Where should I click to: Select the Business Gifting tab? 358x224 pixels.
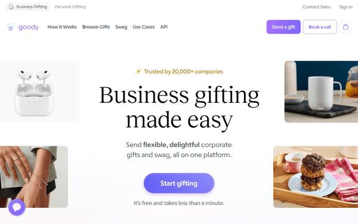(28, 7)
